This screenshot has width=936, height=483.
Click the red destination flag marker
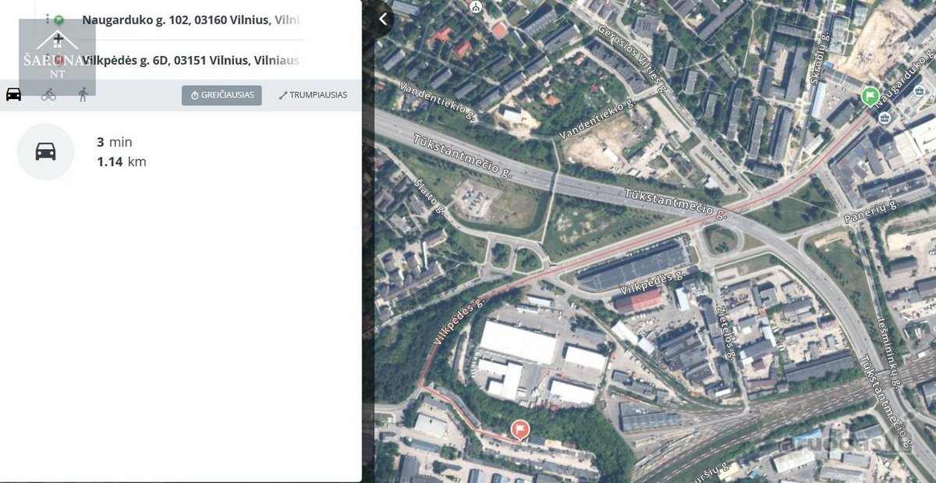[519, 429]
